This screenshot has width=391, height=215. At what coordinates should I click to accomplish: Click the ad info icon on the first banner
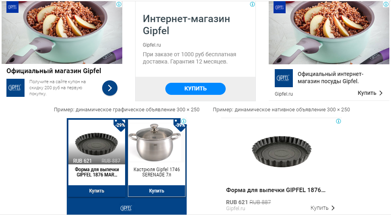point(119,4)
